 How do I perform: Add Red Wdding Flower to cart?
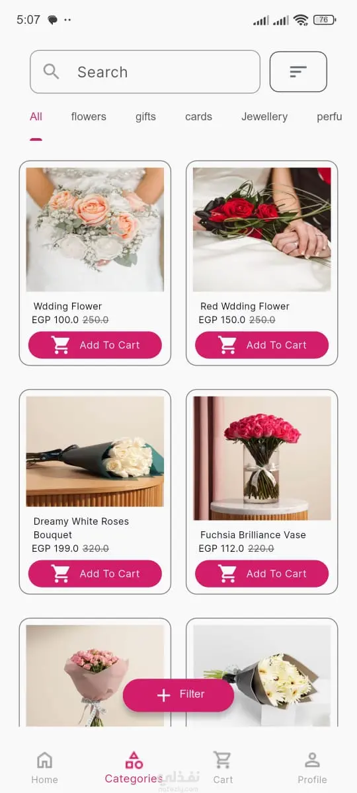(x=262, y=345)
